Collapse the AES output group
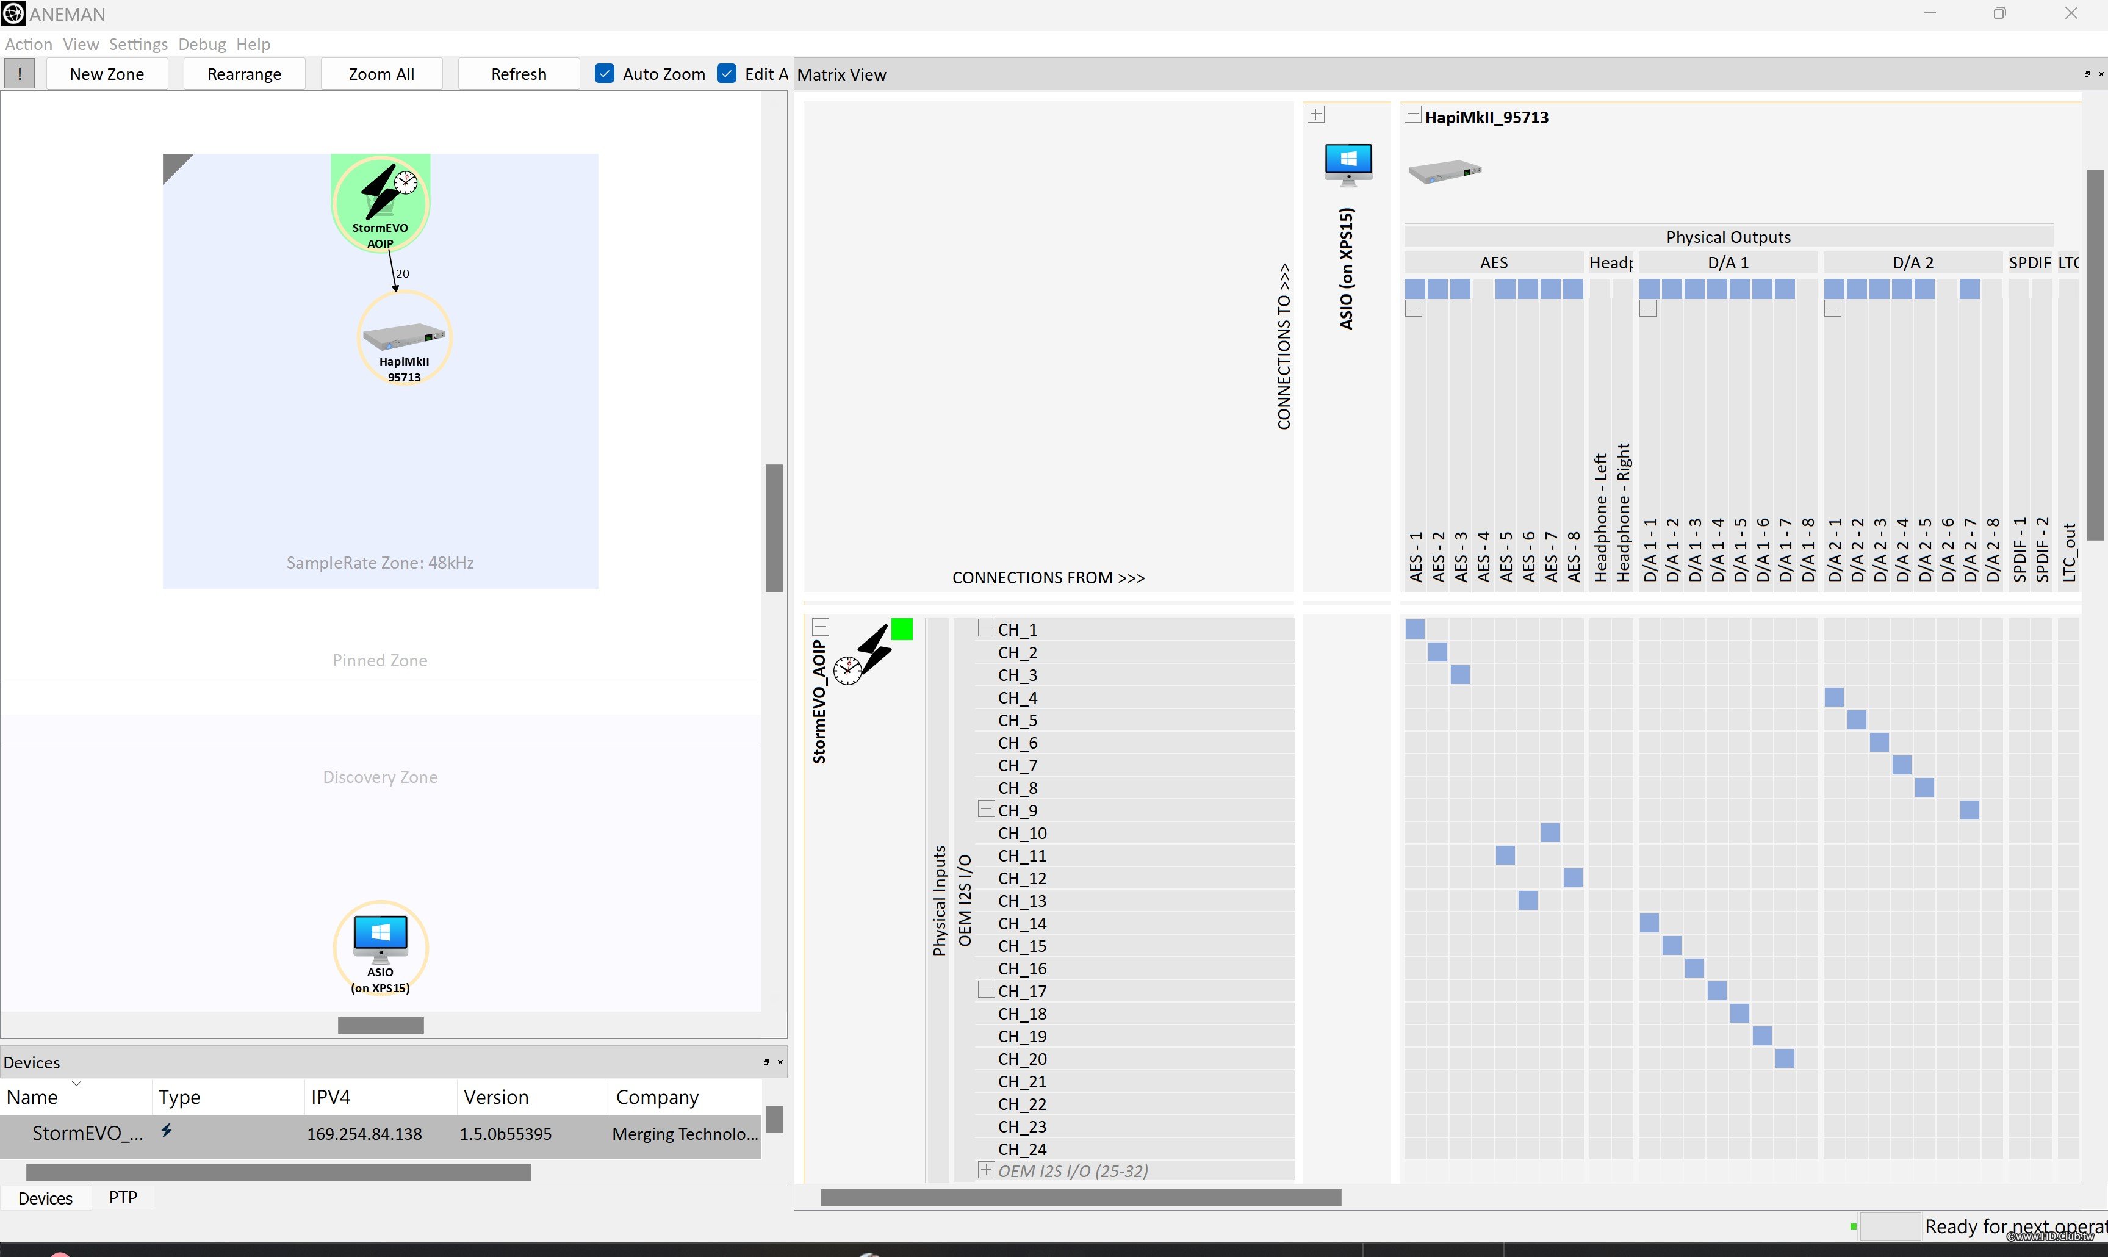This screenshot has height=1257, width=2108. tap(1414, 309)
